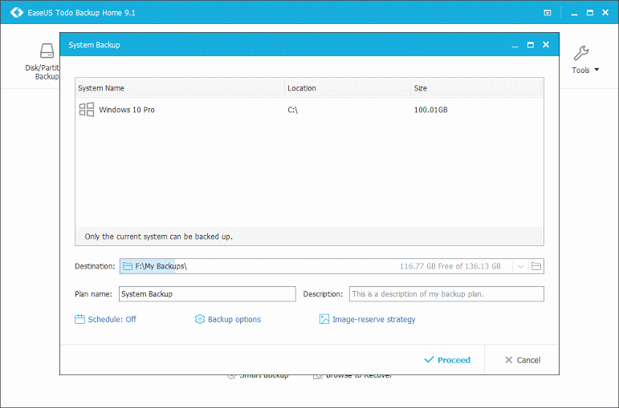Click the Image-reserve strategy picture icon
Screen dimensions: 619x408
click(324, 319)
